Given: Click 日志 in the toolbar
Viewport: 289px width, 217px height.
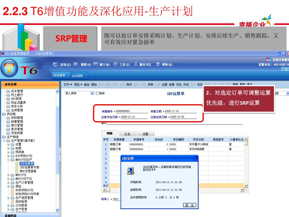Looking at the screenshot, I should [x=179, y=84].
